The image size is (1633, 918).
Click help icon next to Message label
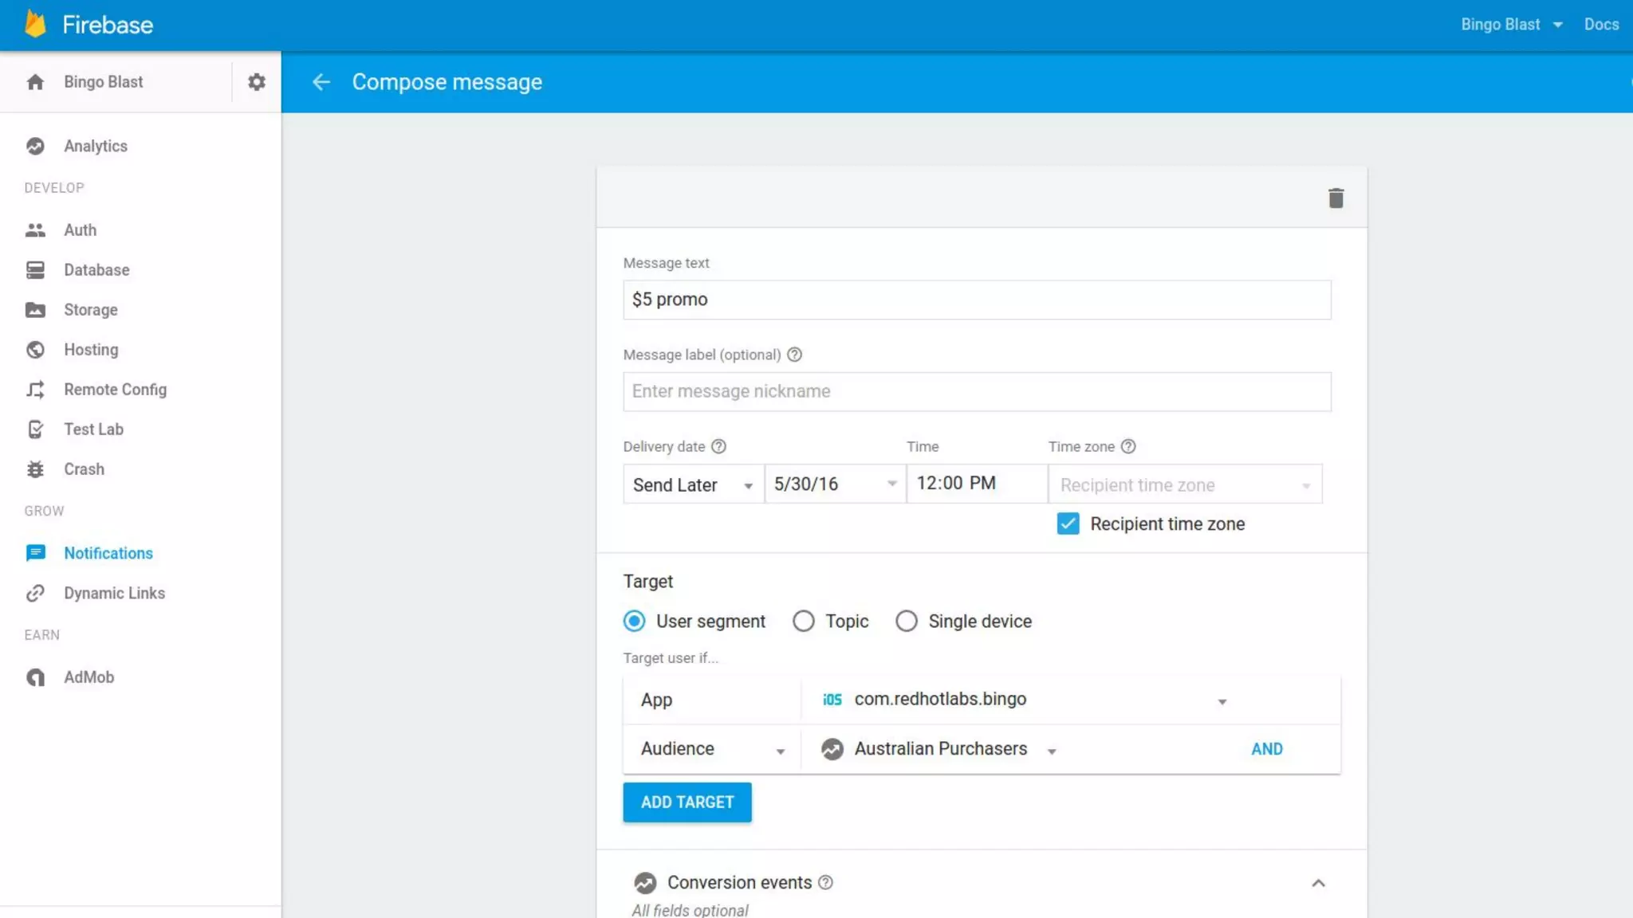tap(794, 355)
